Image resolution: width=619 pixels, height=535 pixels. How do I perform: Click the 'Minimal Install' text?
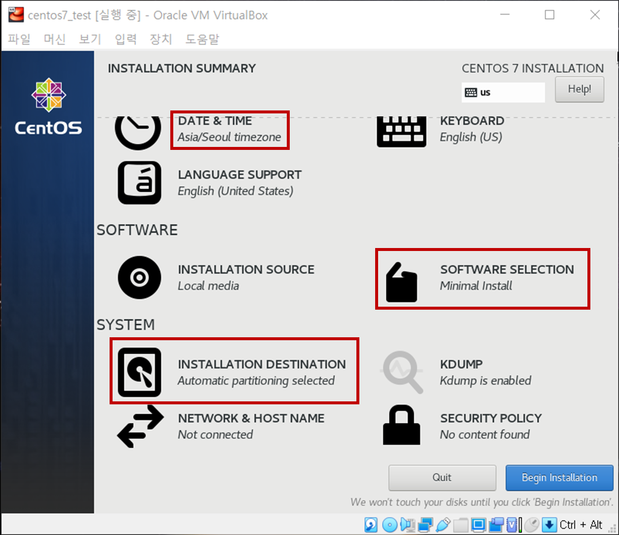tap(476, 285)
